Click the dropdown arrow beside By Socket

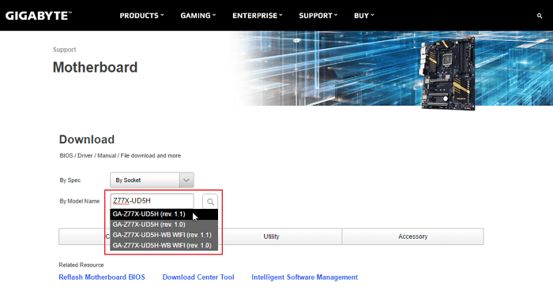[x=186, y=180]
